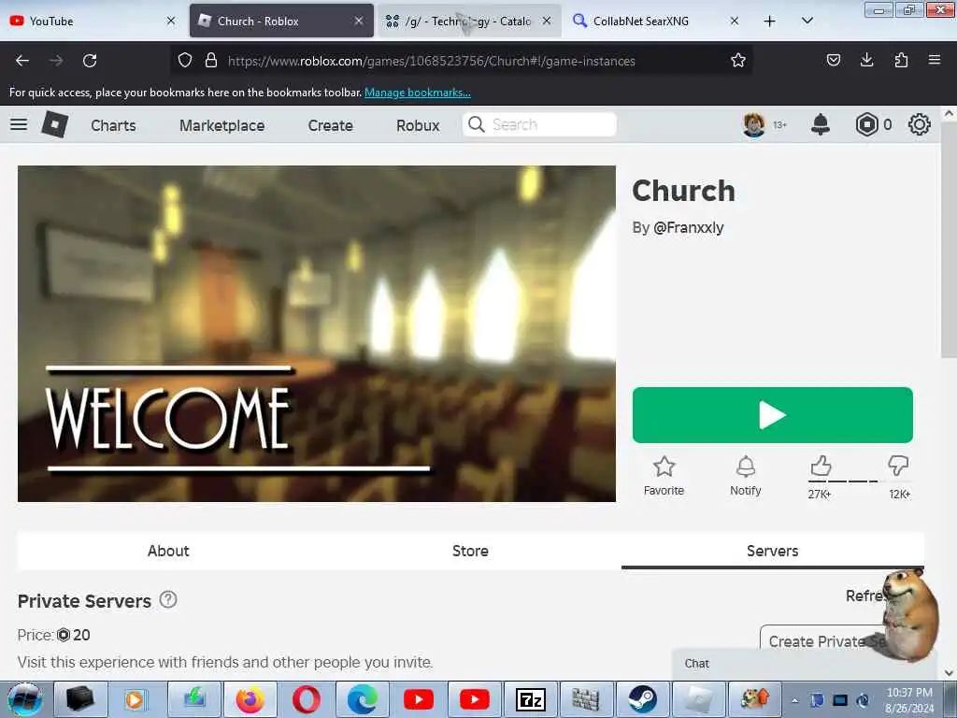This screenshot has height=718, width=957.
Task: Open the Charts page
Action: tap(113, 125)
